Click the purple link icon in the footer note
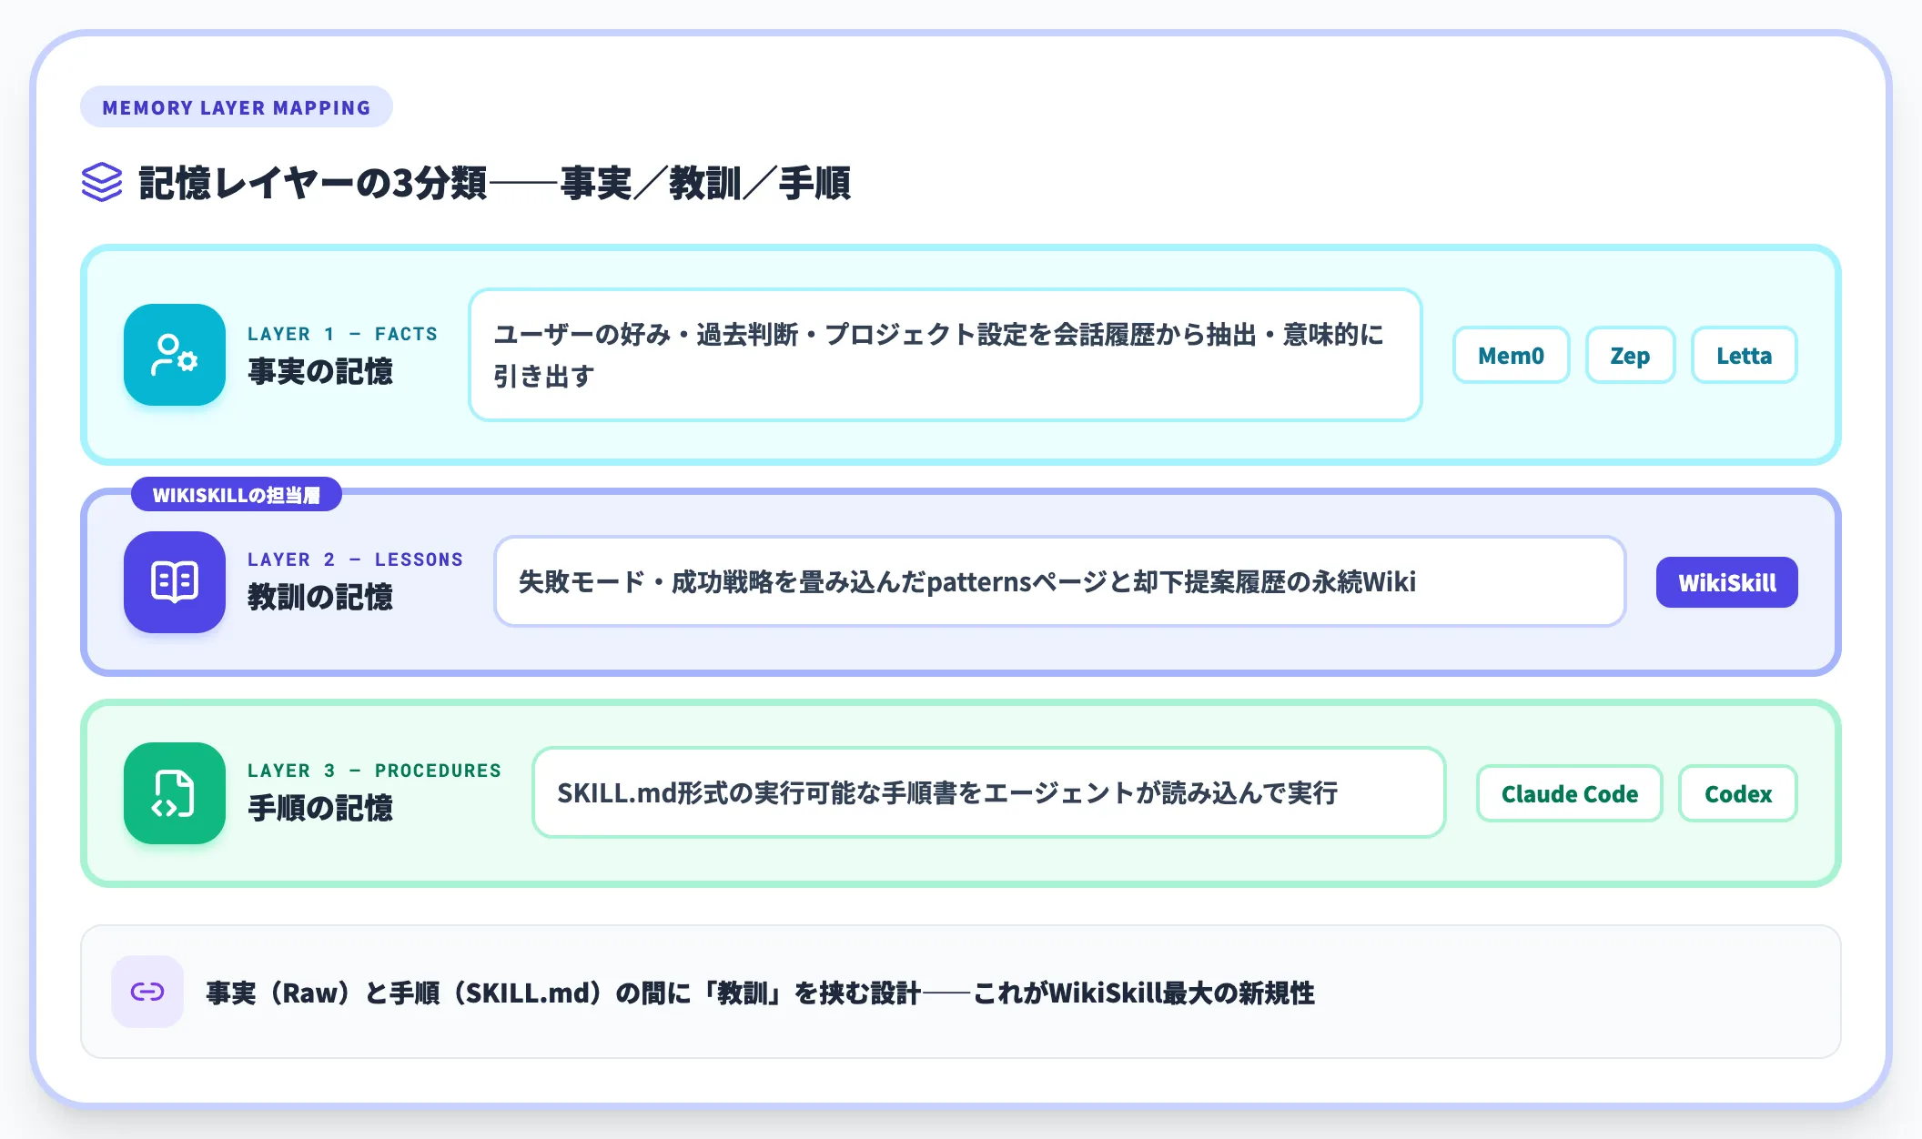The image size is (1922, 1139). 147,992
